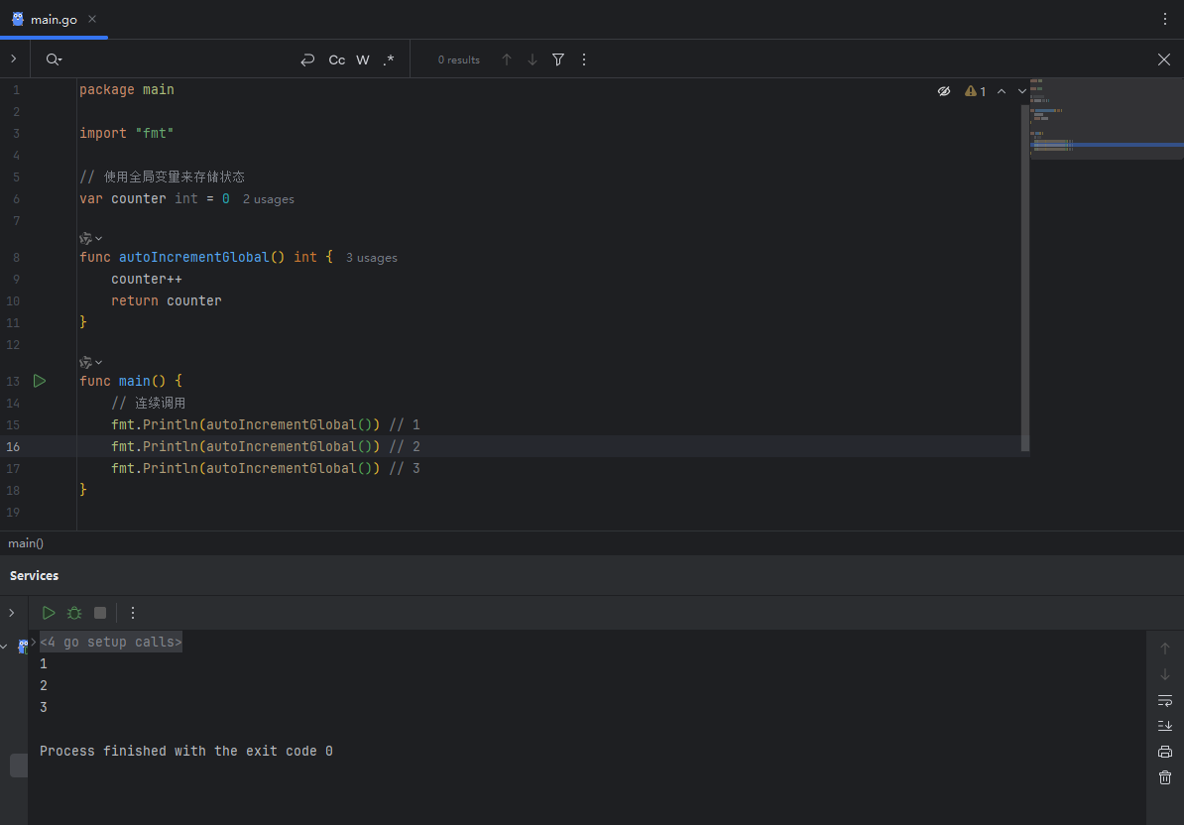Go to next search occurrence
The image size is (1184, 825).
[x=533, y=59]
